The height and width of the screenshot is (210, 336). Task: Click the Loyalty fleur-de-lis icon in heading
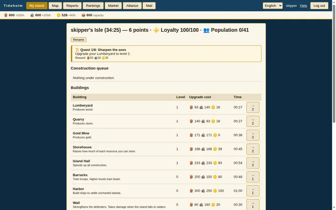point(156,30)
